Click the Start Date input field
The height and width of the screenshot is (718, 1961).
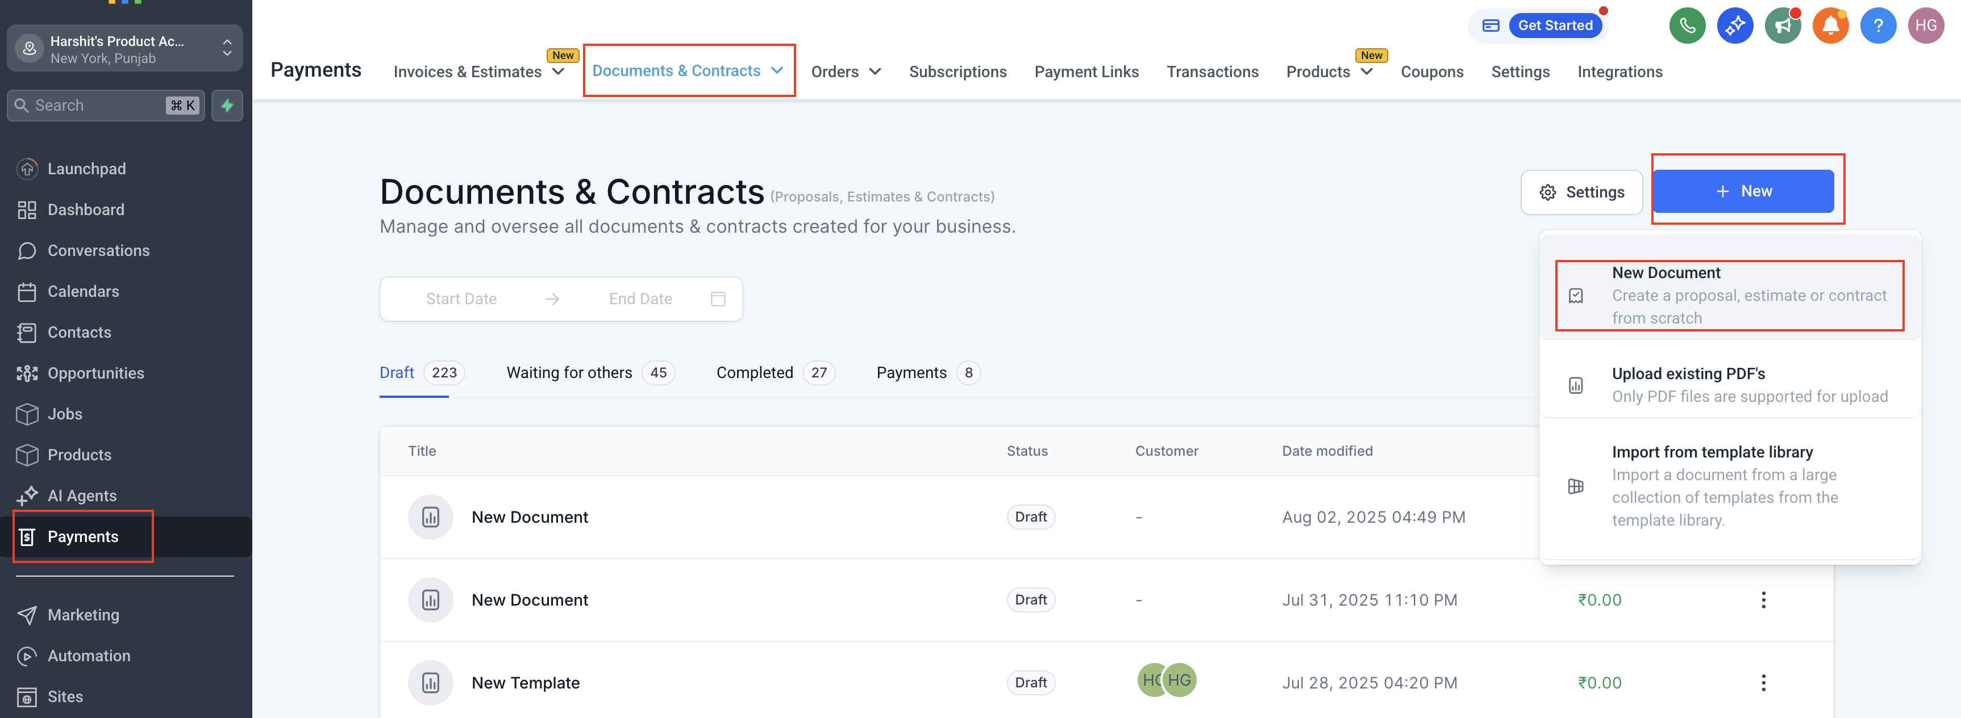click(x=461, y=299)
